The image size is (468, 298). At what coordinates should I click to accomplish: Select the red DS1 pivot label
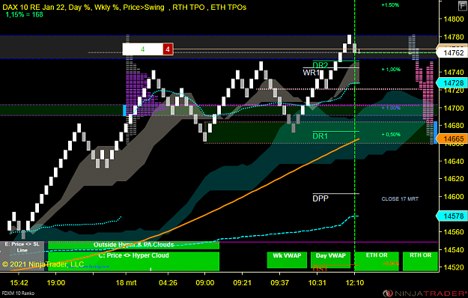[x=320, y=269]
